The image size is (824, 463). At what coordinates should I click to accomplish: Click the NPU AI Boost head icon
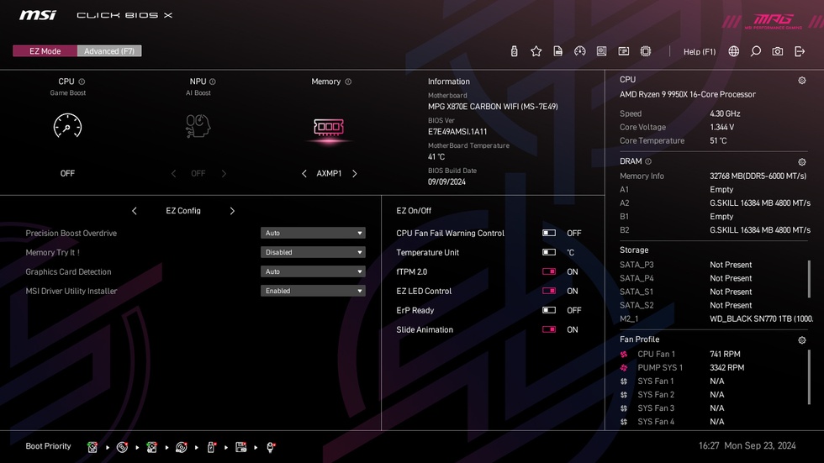click(198, 126)
